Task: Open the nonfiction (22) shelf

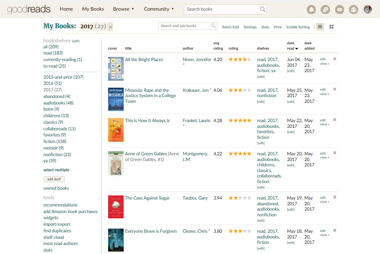Action: [x=57, y=154]
